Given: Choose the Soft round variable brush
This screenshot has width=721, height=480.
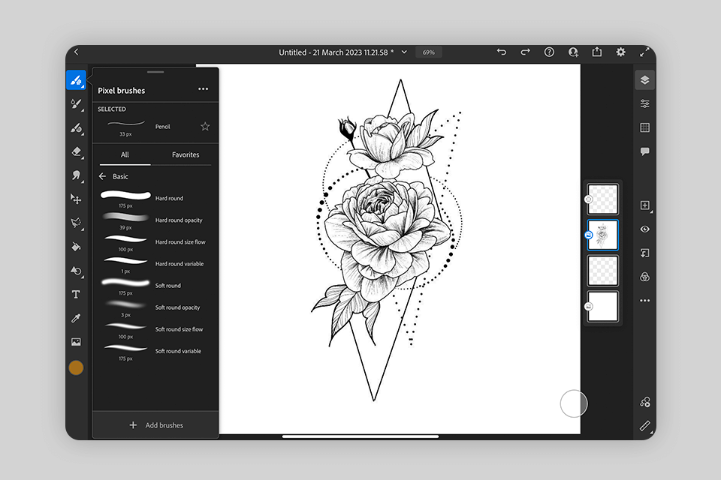Looking at the screenshot, I should [x=155, y=351].
